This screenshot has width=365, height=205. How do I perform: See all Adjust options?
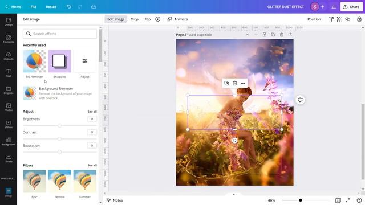92,112
